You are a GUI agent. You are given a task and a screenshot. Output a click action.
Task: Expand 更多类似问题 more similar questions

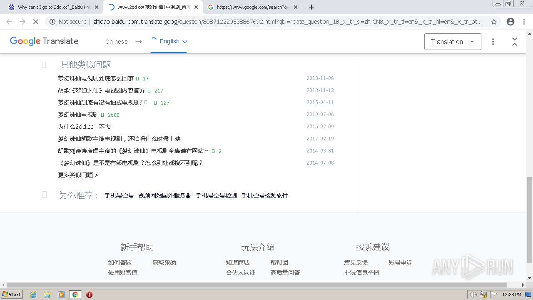pos(78,175)
